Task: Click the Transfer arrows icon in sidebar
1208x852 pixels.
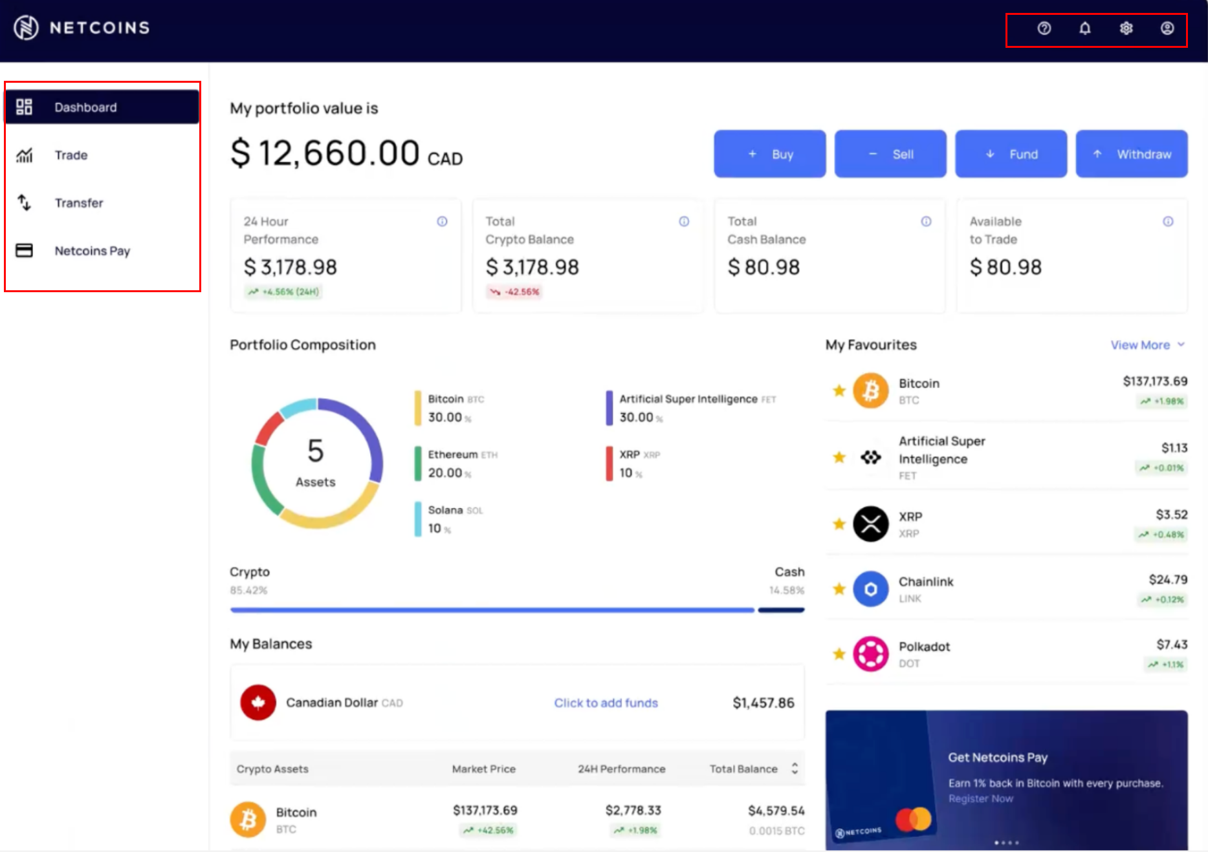Action: 24,202
